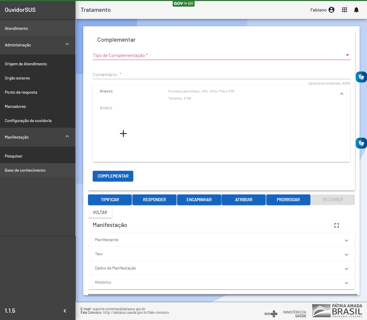Open the apps grid menu icon
The image size is (367, 320).
[344, 10]
